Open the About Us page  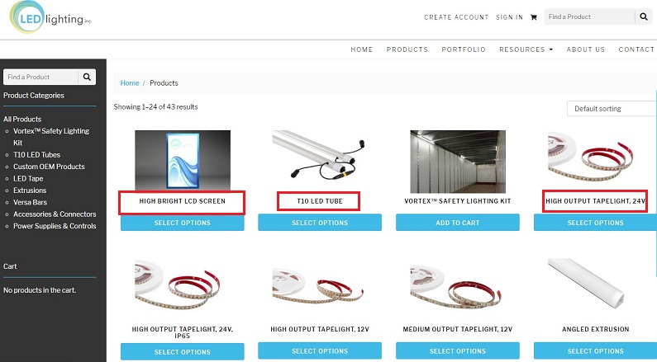click(585, 49)
